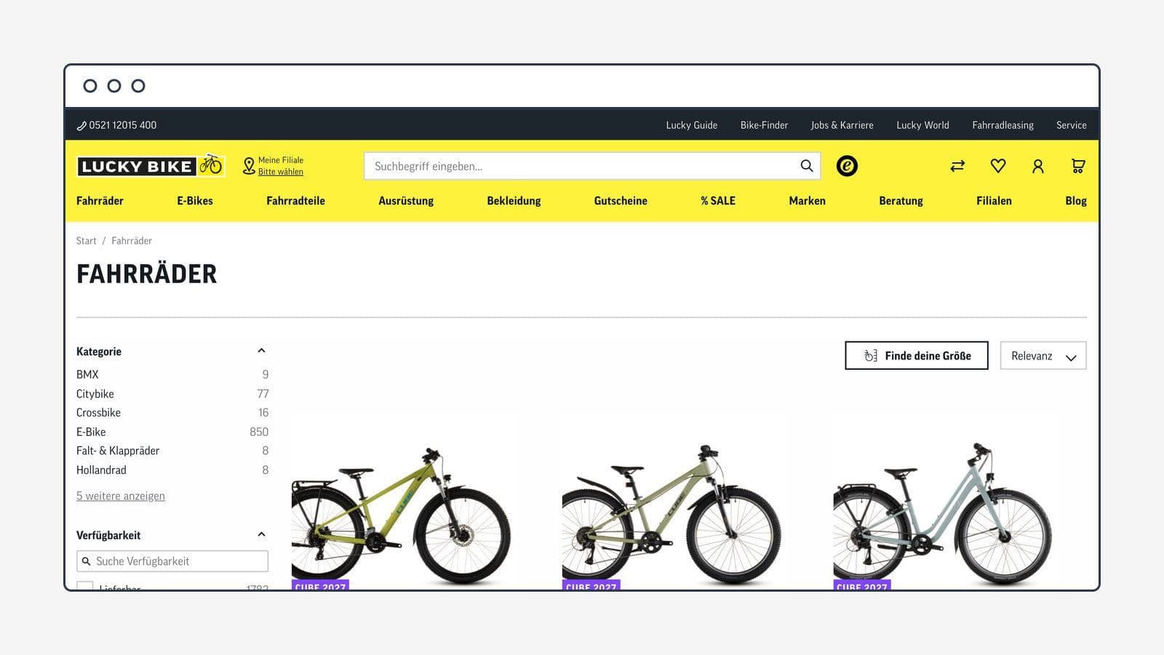Collapse the Kategorie filter section

261,351
